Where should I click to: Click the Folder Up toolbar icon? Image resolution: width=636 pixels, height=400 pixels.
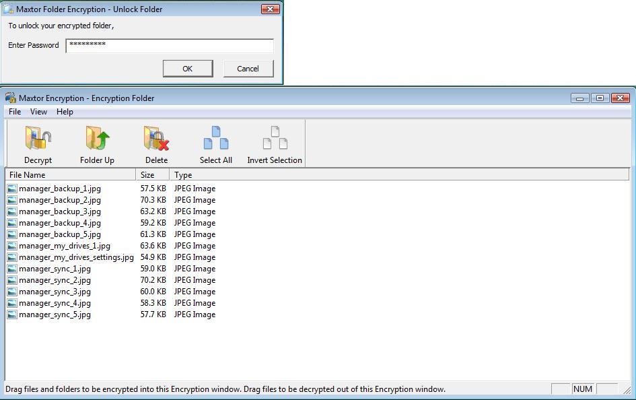tap(98, 138)
